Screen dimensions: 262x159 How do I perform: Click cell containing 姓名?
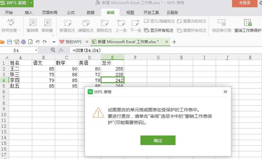20,63
